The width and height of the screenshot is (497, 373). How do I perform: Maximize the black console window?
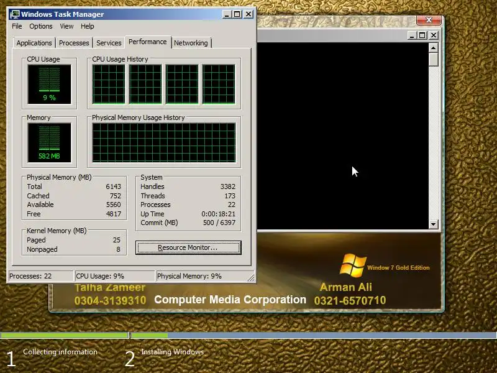[x=422, y=35]
